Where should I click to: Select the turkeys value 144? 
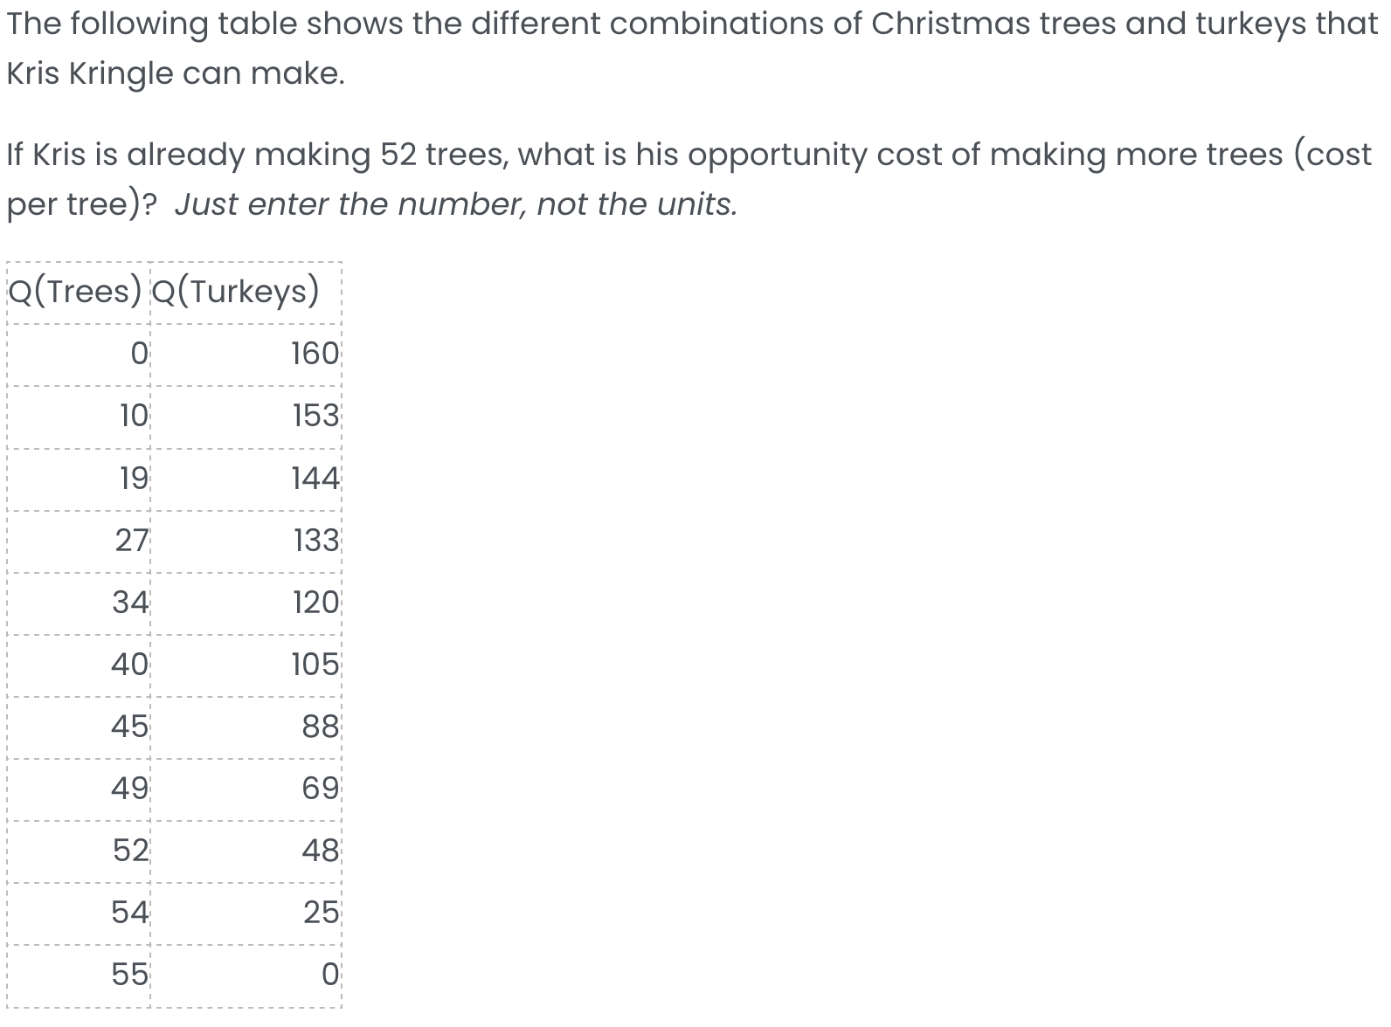(315, 478)
